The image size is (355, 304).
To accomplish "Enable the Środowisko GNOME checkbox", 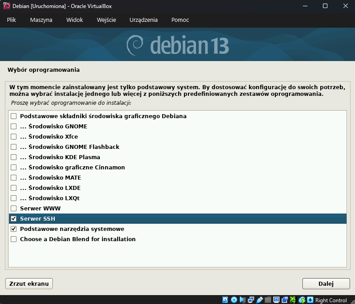I will pyautogui.click(x=14, y=127).
